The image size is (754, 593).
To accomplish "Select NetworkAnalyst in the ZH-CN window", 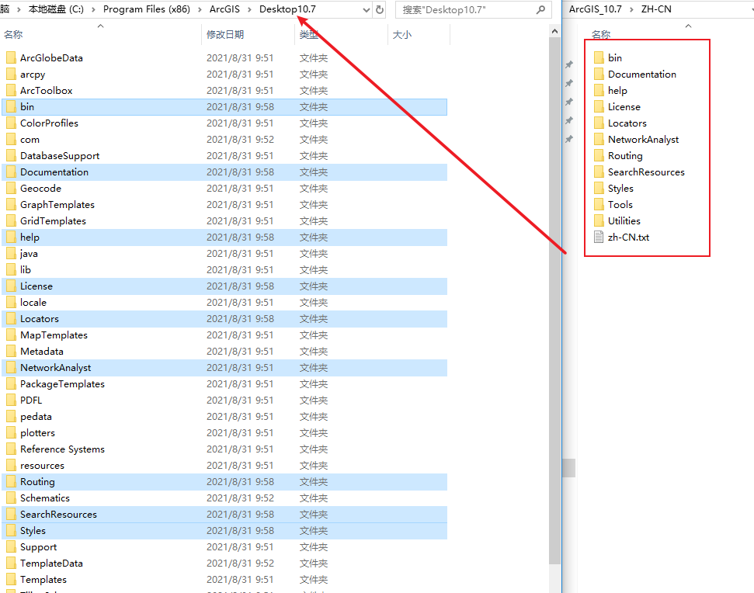I will point(644,140).
